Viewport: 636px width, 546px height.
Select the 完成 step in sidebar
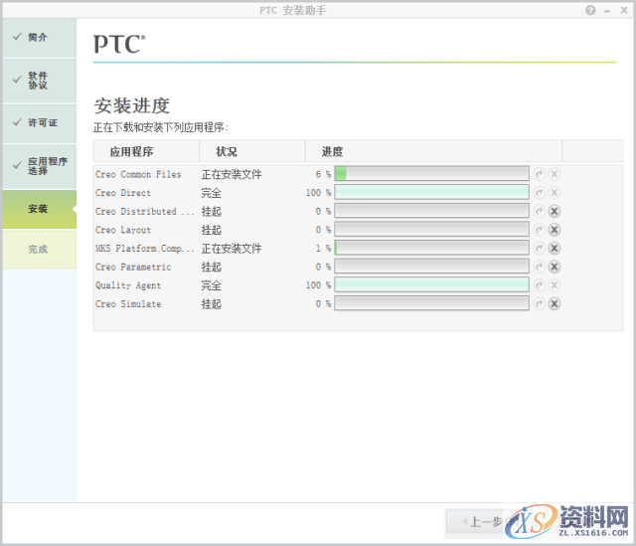(40, 250)
